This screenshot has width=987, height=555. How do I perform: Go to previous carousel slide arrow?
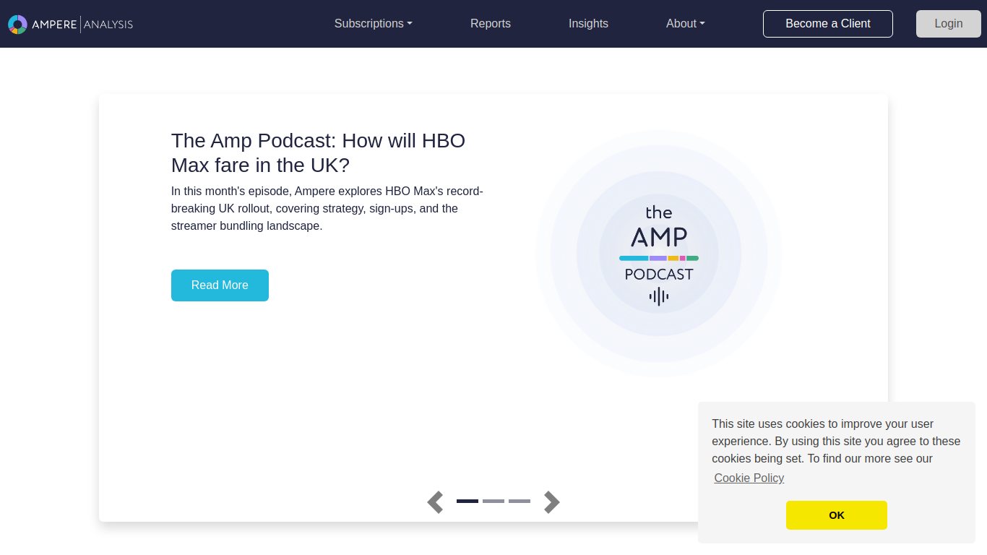coord(435,502)
